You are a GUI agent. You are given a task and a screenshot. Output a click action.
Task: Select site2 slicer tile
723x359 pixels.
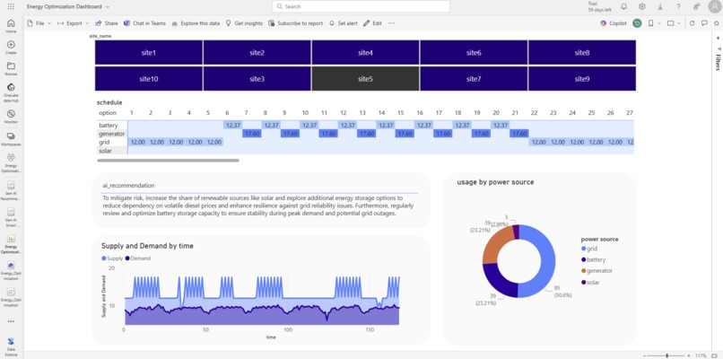click(257, 53)
